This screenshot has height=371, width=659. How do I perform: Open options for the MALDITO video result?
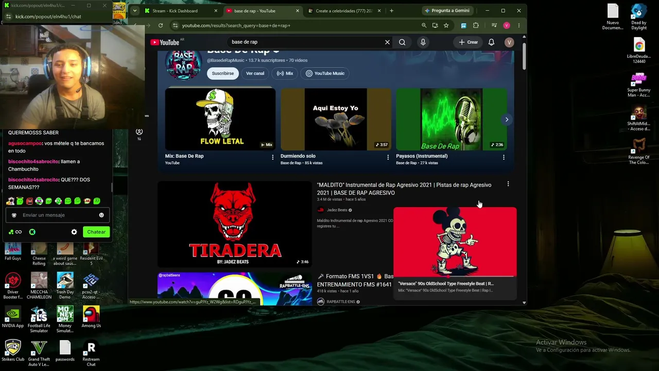pos(508,184)
